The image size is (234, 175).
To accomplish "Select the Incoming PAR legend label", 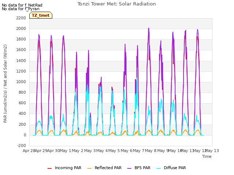I will (68, 168).
